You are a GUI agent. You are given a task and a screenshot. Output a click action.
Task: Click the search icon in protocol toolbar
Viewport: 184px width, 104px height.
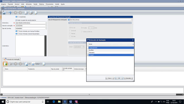pyautogui.click(x=44, y=64)
